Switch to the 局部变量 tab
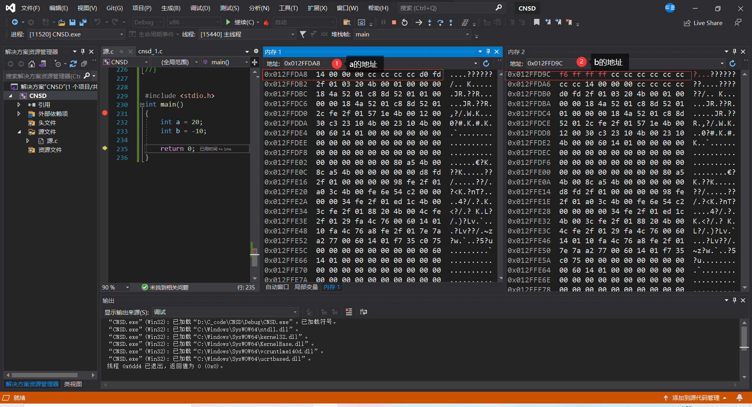Image resolution: width=752 pixels, height=407 pixels. 306,287
